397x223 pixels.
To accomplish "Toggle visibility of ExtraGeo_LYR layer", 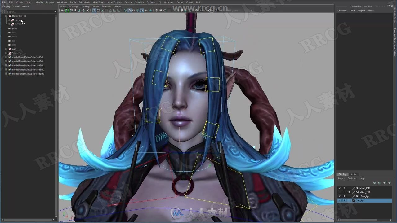I will coord(340,192).
